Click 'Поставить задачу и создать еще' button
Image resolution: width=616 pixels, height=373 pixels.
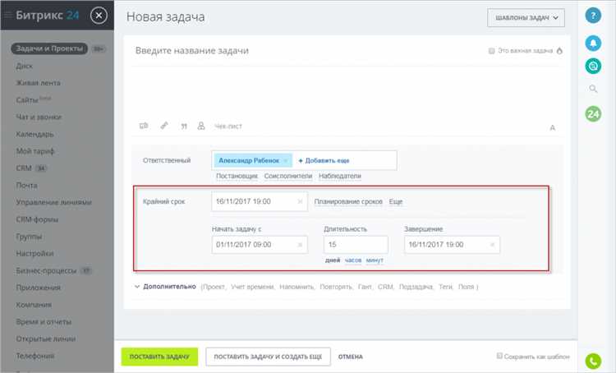pyautogui.click(x=268, y=357)
